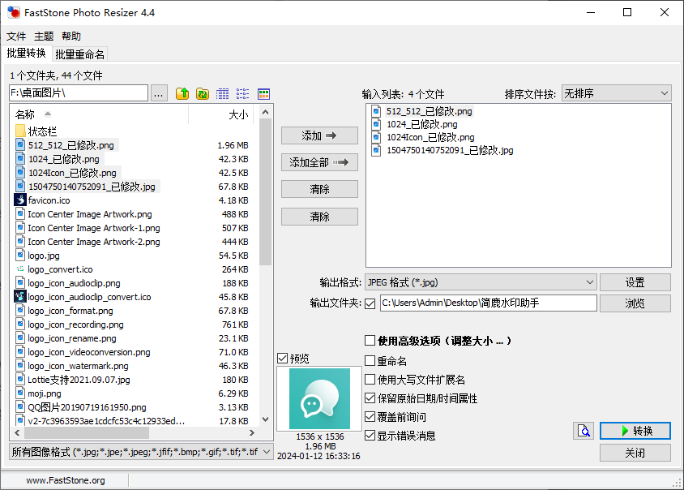Uncheck the 预览 preview checkbox
684x490 pixels.
[282, 358]
